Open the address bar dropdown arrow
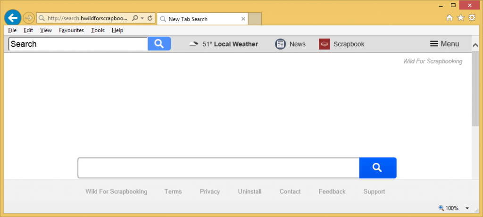The width and height of the screenshot is (483, 217). [142, 18]
